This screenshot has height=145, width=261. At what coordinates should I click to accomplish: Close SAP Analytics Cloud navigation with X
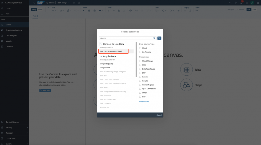coord(2,3)
